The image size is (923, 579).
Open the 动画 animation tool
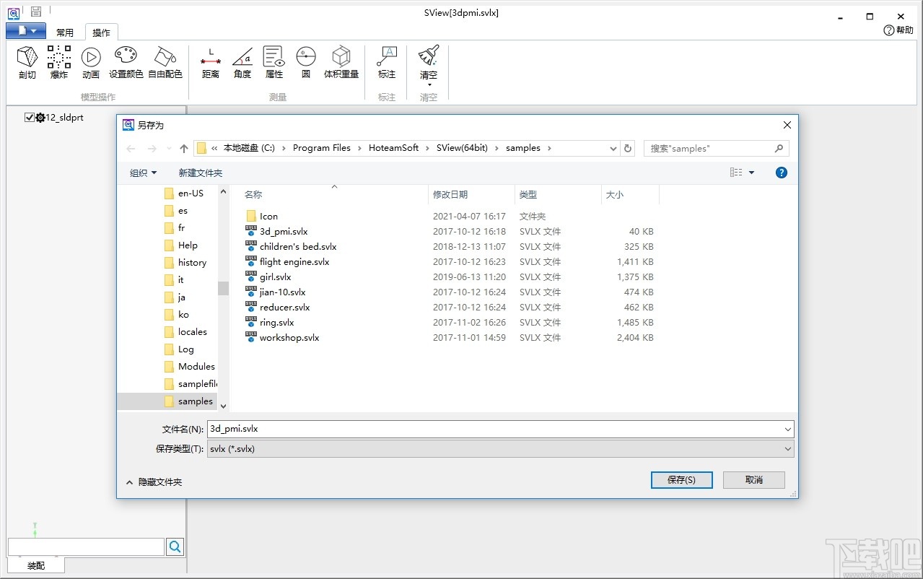pyautogui.click(x=91, y=62)
